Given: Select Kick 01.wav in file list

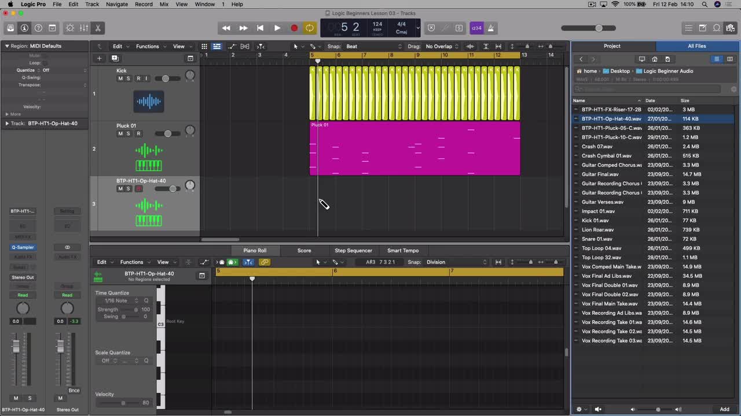Looking at the screenshot, I should 595,220.
